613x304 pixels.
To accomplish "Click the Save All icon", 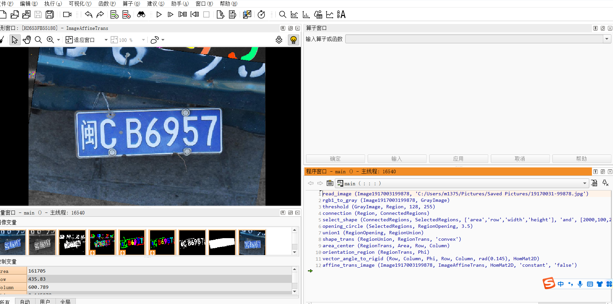I will point(50,15).
